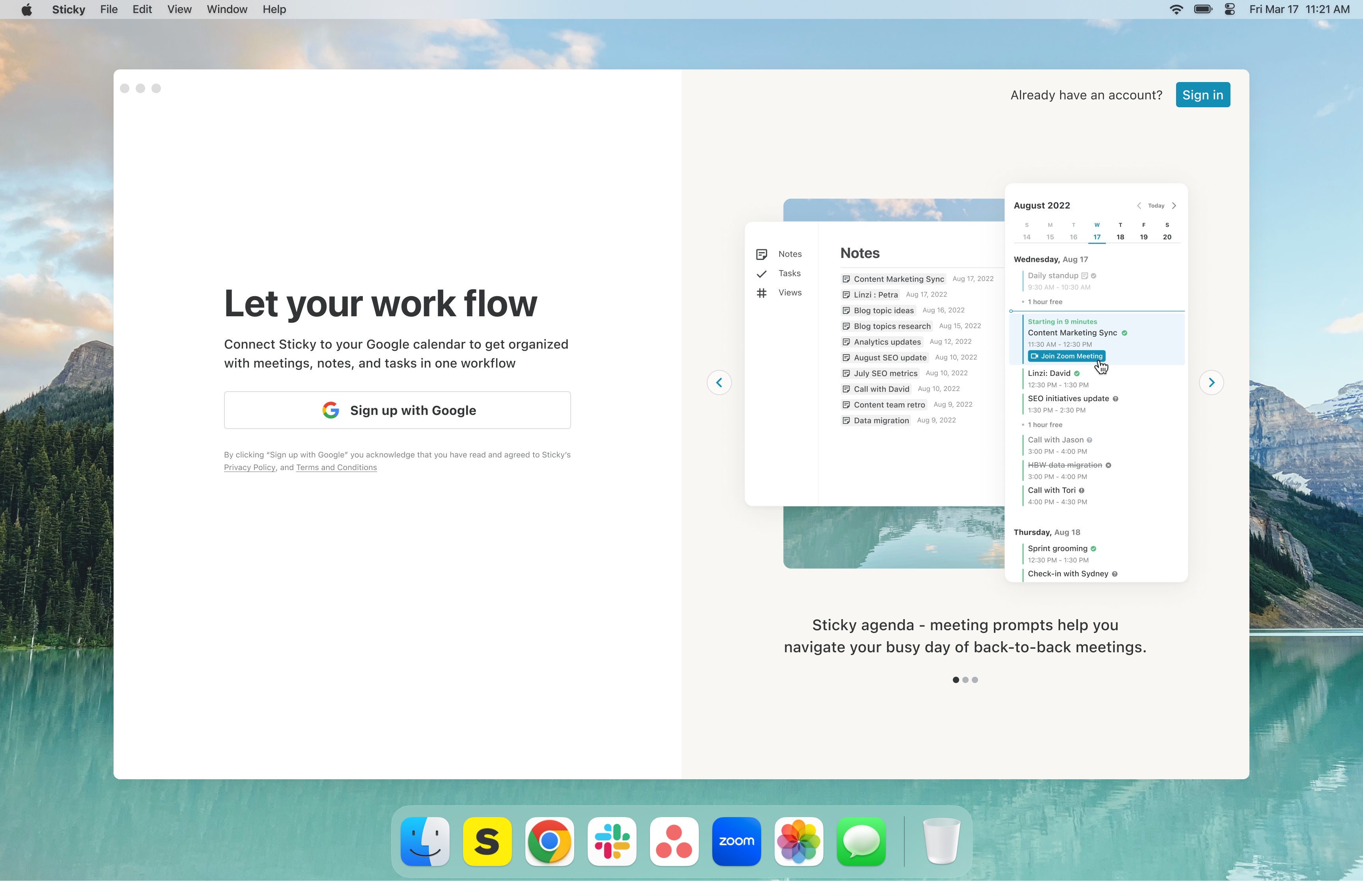Click the Sign up with Google button
Image resolution: width=1363 pixels, height=881 pixels.
pyautogui.click(x=397, y=410)
